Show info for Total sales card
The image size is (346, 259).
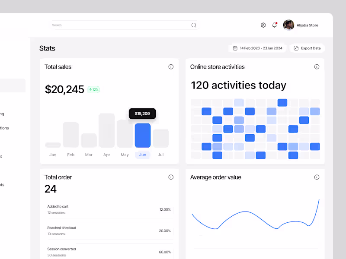171,67
